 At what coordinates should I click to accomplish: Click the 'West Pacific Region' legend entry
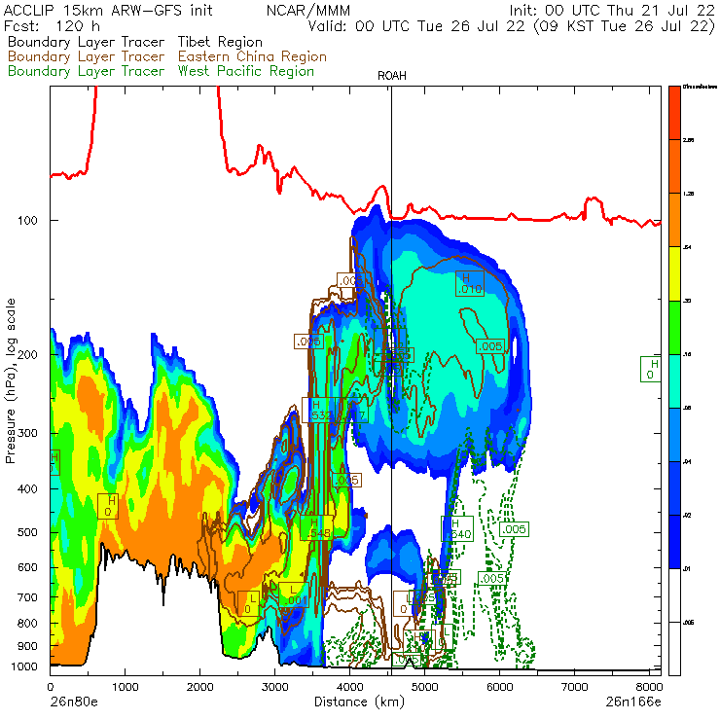245,71
